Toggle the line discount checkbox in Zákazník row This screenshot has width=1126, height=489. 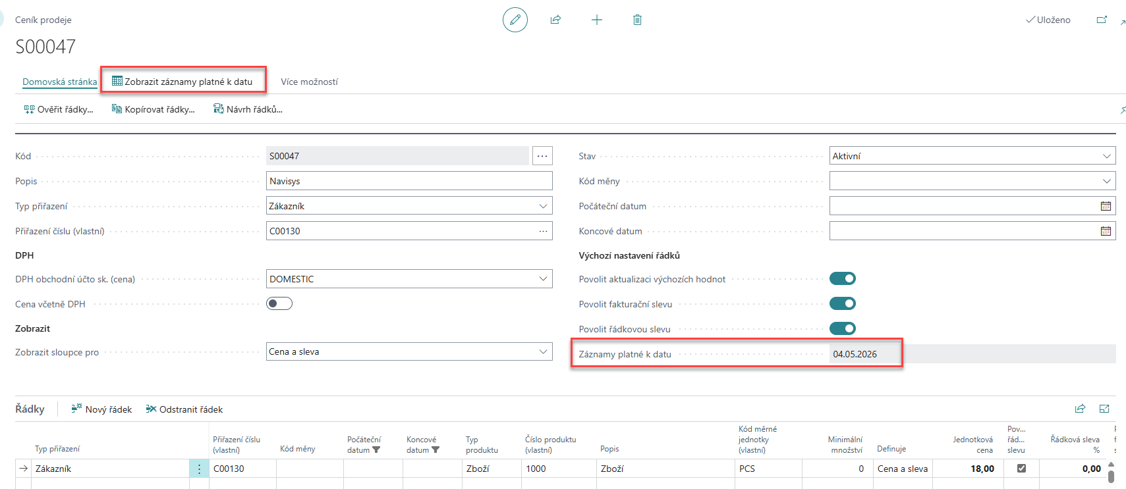click(x=1021, y=468)
